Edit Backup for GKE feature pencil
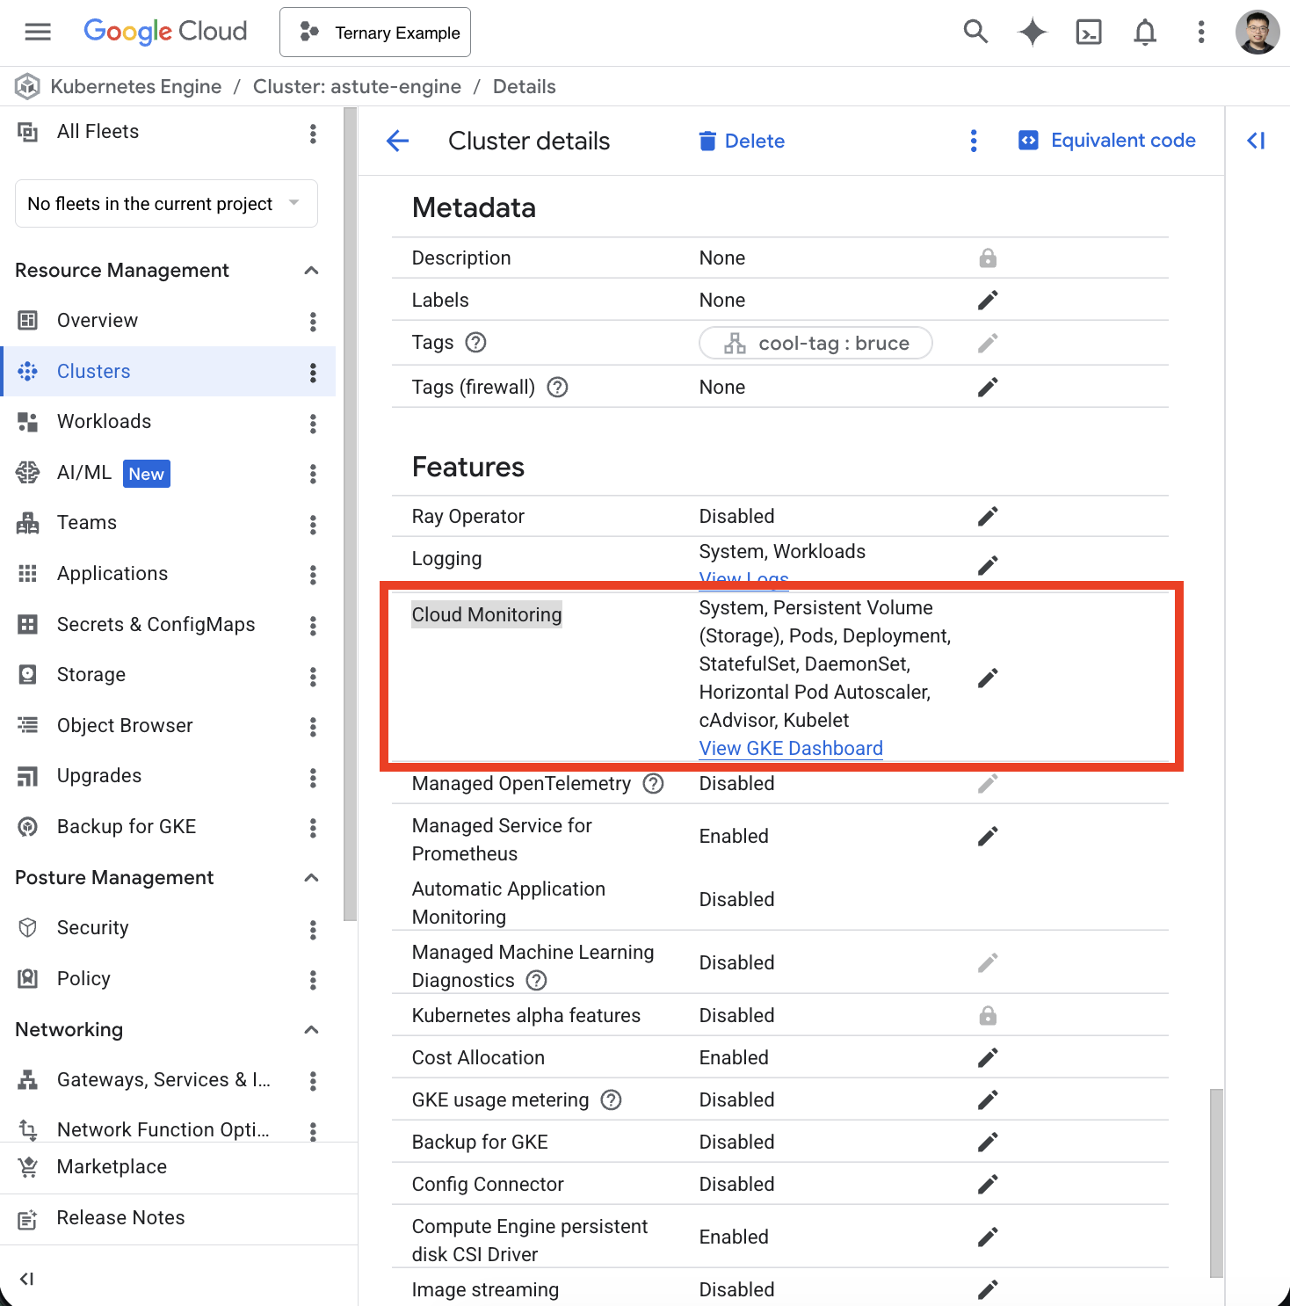 click(988, 1143)
